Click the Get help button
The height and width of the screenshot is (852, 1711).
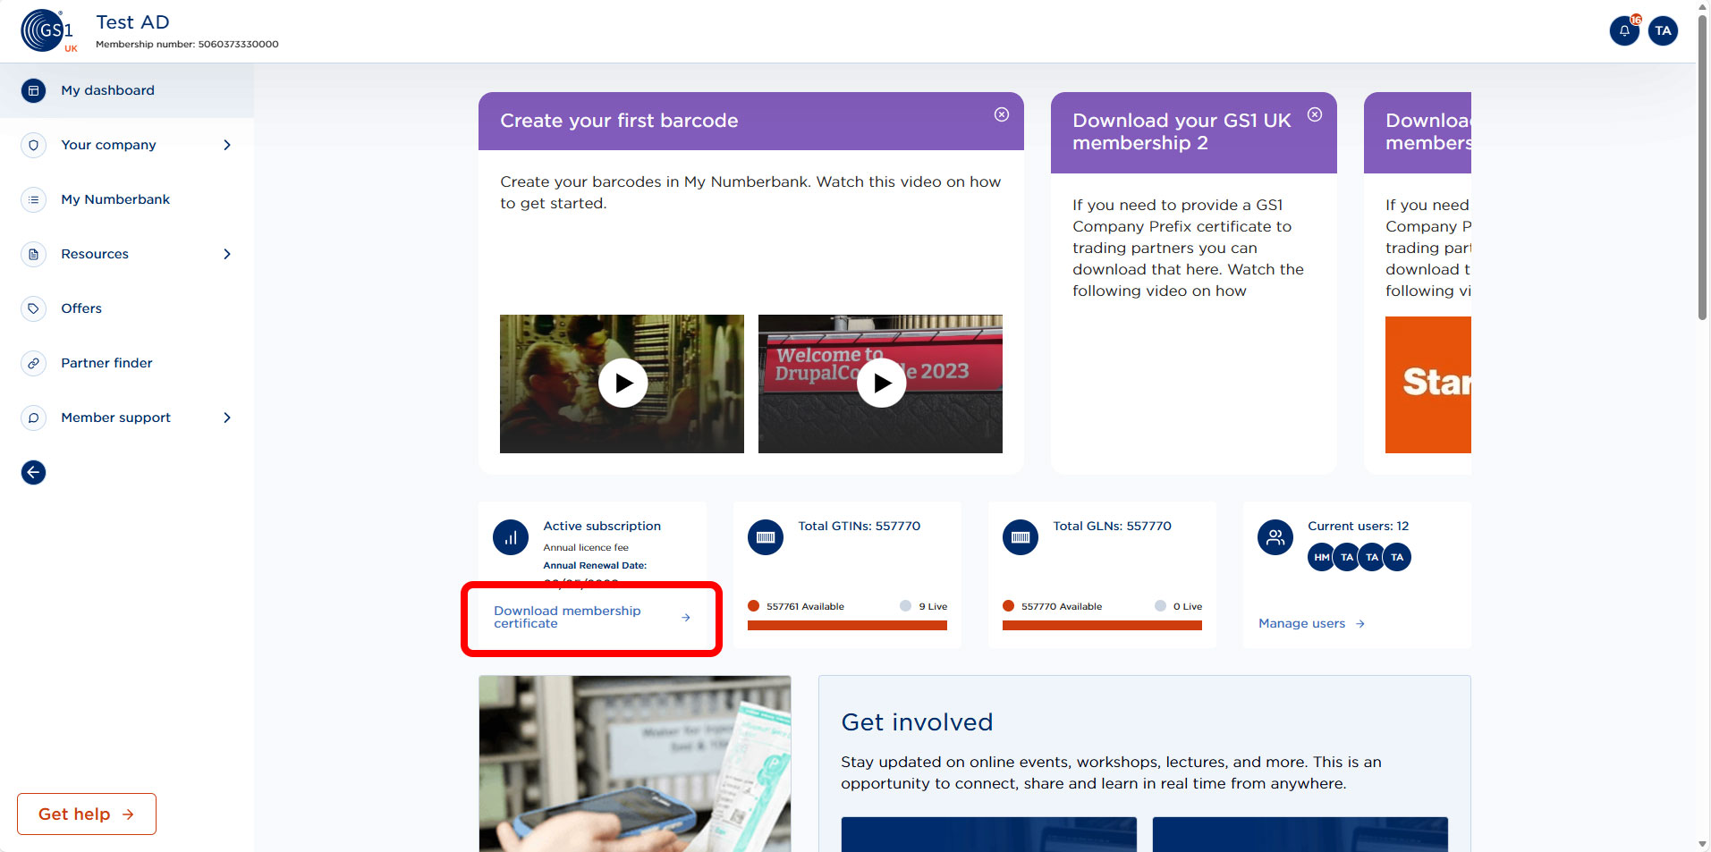click(86, 814)
